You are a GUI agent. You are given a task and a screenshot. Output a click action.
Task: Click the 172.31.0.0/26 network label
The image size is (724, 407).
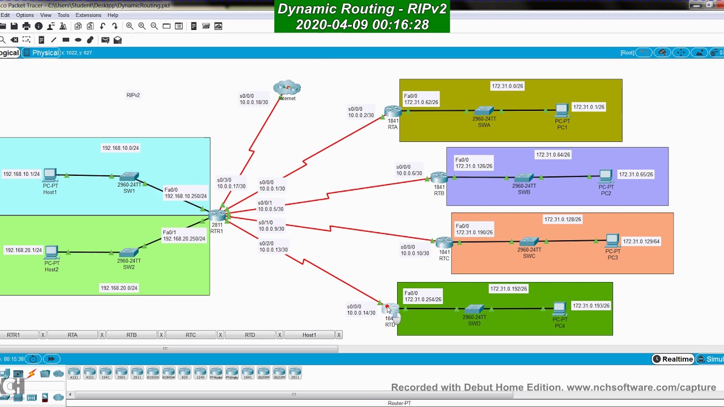coord(507,86)
